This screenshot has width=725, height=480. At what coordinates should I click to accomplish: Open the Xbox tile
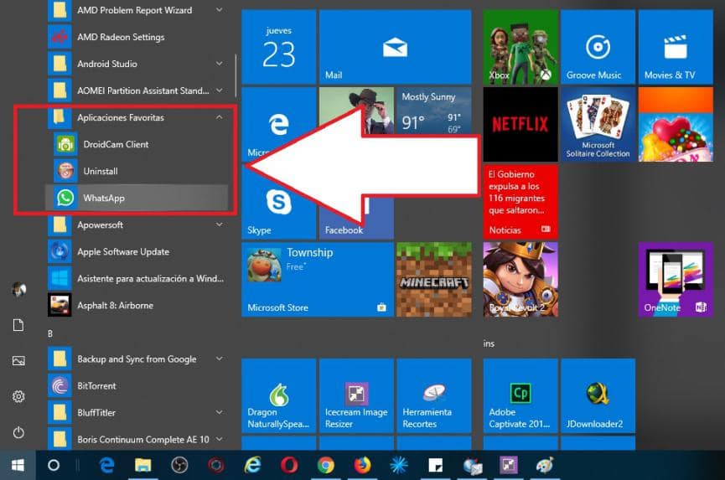(520, 47)
